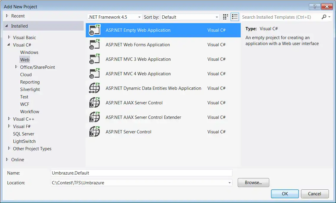
Task: Select 'ASP.NET AJAX Server Control Extender' name
Action: click(x=143, y=117)
